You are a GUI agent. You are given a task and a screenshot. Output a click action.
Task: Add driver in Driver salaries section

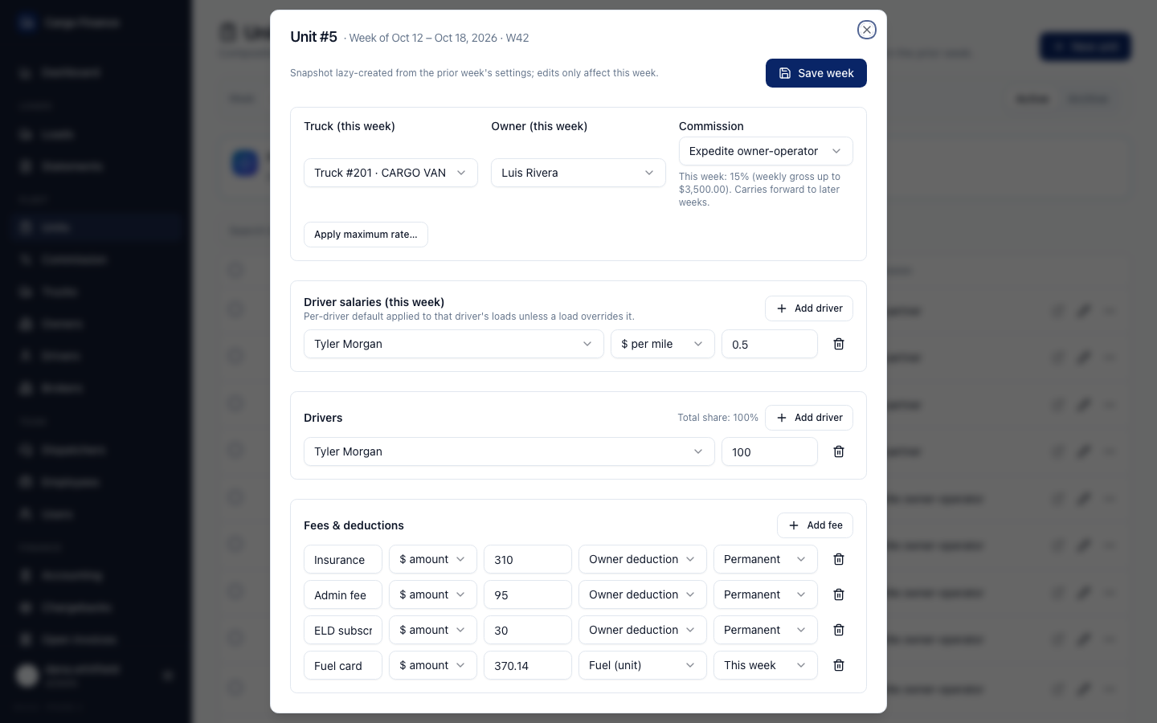(808, 308)
